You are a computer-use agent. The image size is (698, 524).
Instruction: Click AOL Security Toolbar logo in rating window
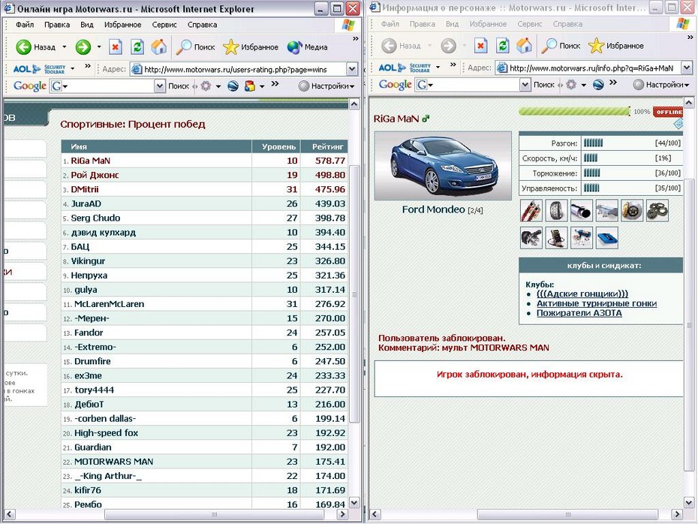tap(39, 68)
